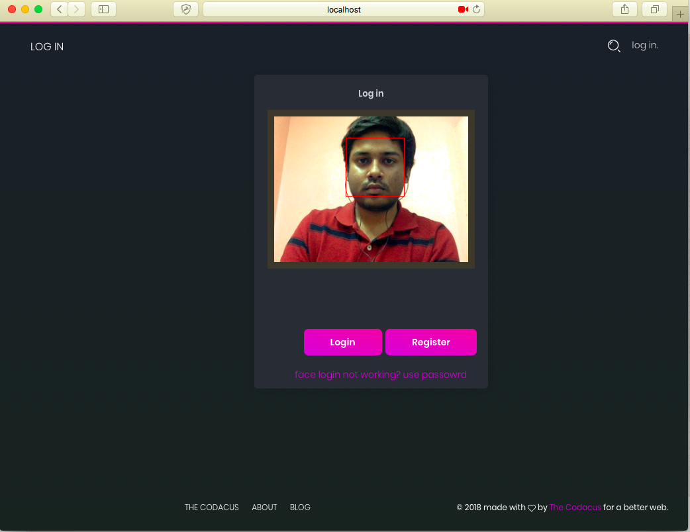Click '© 2018 made with' footer text
Image resolution: width=690 pixels, height=532 pixels.
click(491, 508)
